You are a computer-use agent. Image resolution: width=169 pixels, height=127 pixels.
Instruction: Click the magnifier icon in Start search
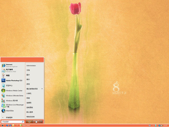23,122
